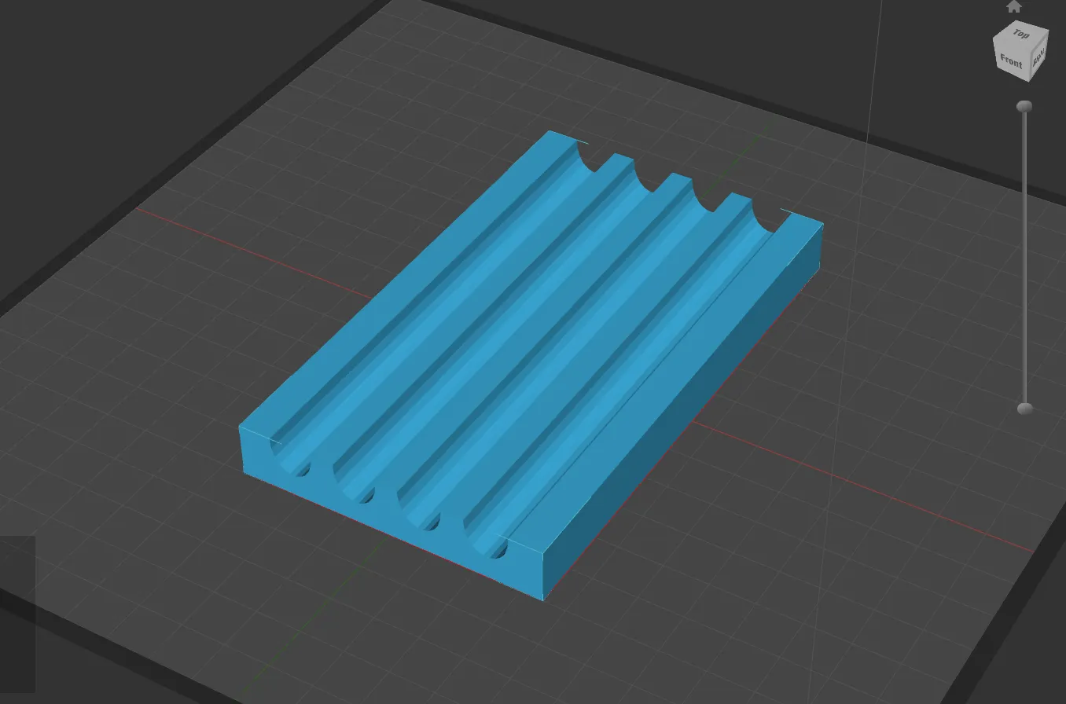
Task: Click the upper handle of layer slider
Action: point(1024,106)
